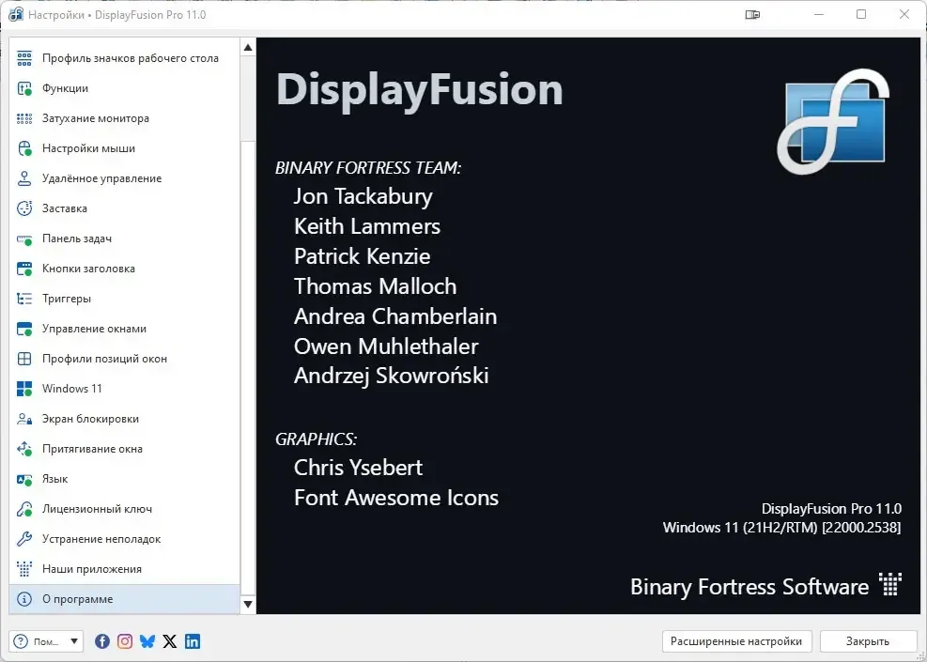
Task: Click the Keith Lammers name
Action: (x=367, y=226)
